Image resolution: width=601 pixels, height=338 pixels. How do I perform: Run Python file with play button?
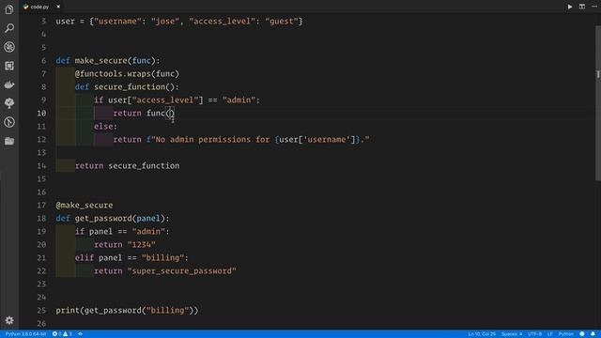pyautogui.click(x=570, y=7)
